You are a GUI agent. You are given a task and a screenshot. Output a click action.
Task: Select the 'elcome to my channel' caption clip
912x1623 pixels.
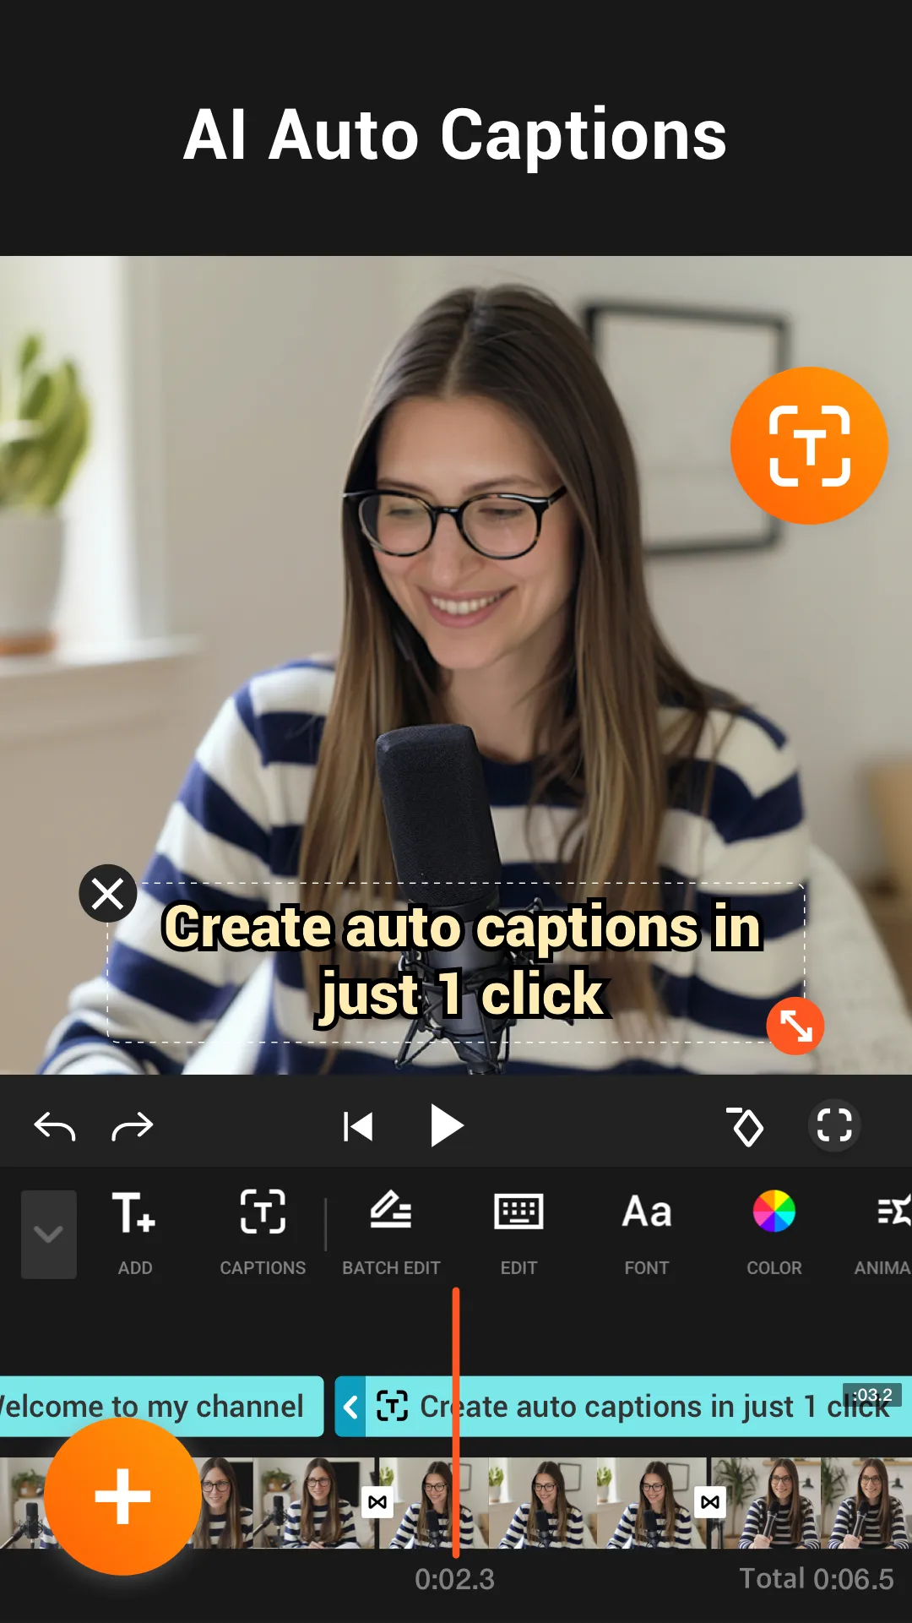(x=161, y=1407)
